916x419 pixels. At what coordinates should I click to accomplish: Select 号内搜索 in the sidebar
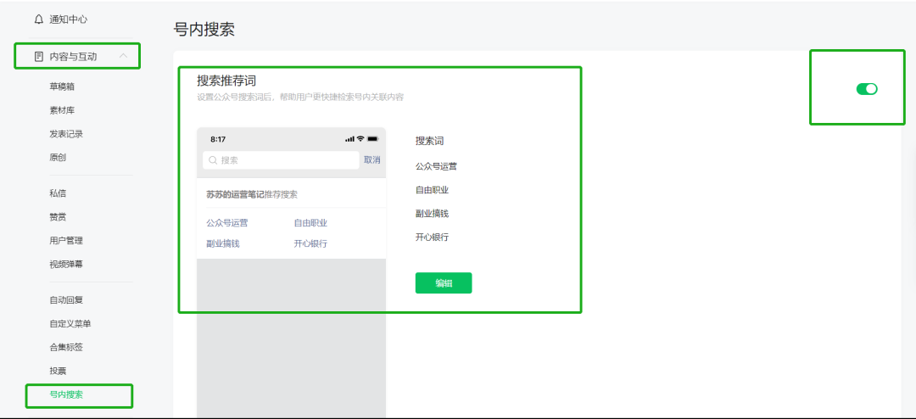pyautogui.click(x=66, y=394)
